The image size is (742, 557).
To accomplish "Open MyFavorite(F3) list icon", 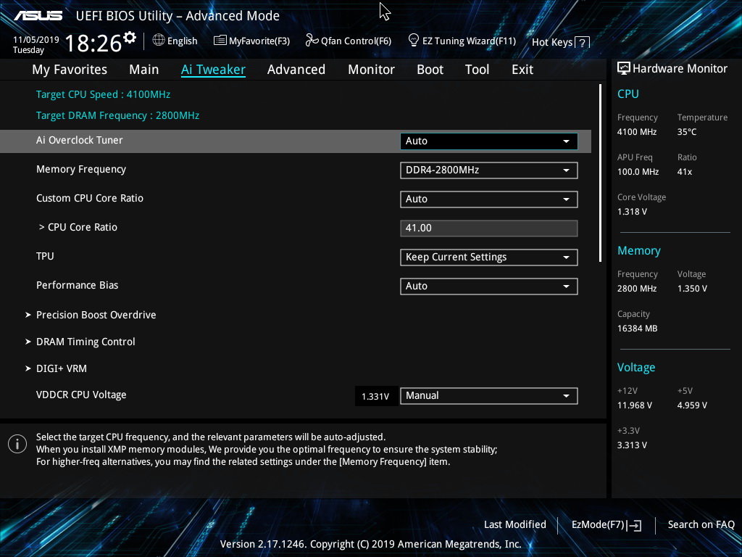I will point(220,41).
